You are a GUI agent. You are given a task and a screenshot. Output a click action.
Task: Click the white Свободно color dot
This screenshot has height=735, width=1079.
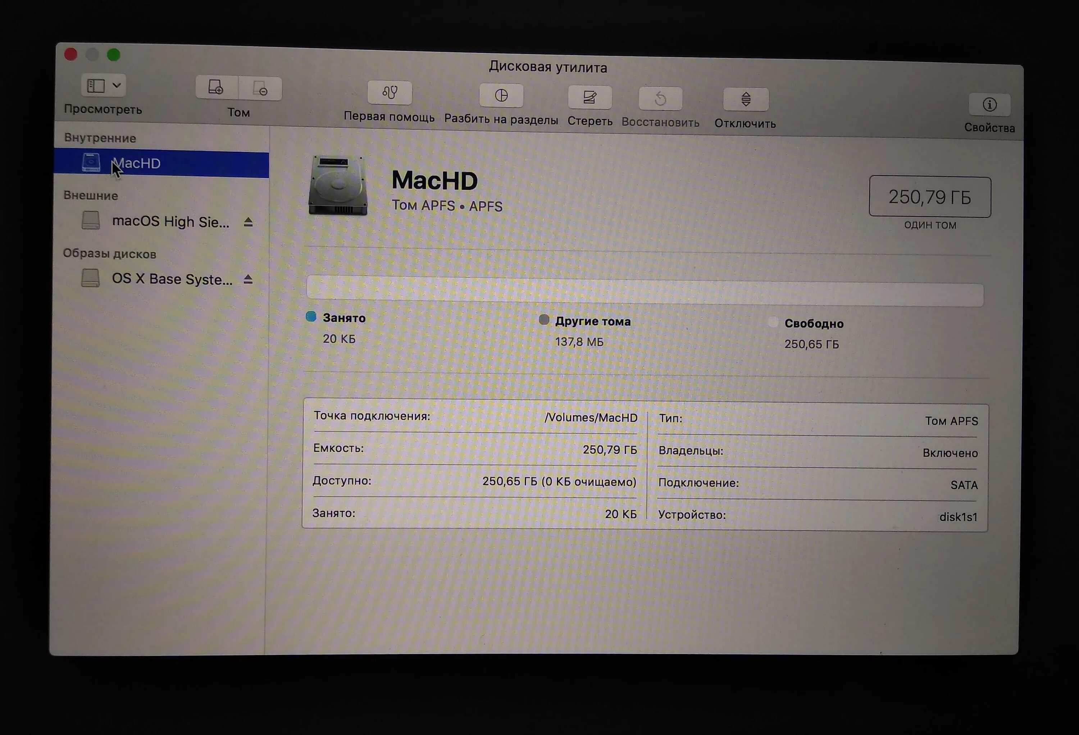click(773, 322)
